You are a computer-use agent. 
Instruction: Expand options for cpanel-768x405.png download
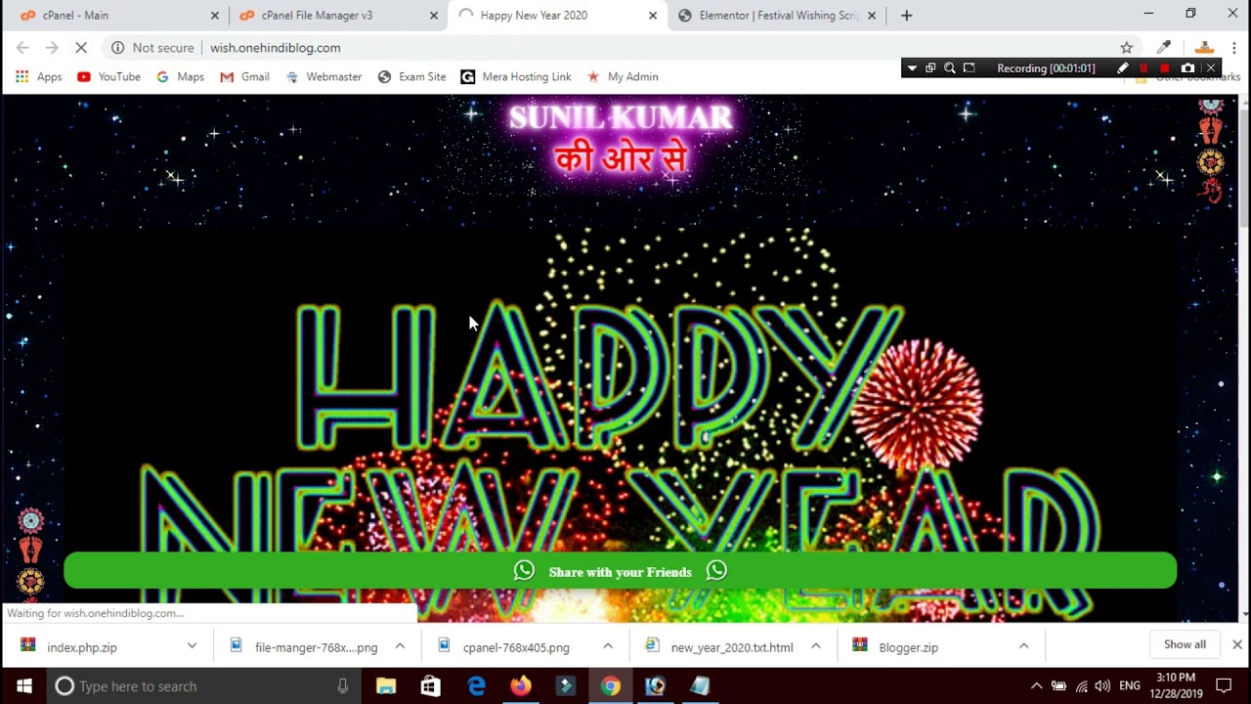(x=608, y=646)
